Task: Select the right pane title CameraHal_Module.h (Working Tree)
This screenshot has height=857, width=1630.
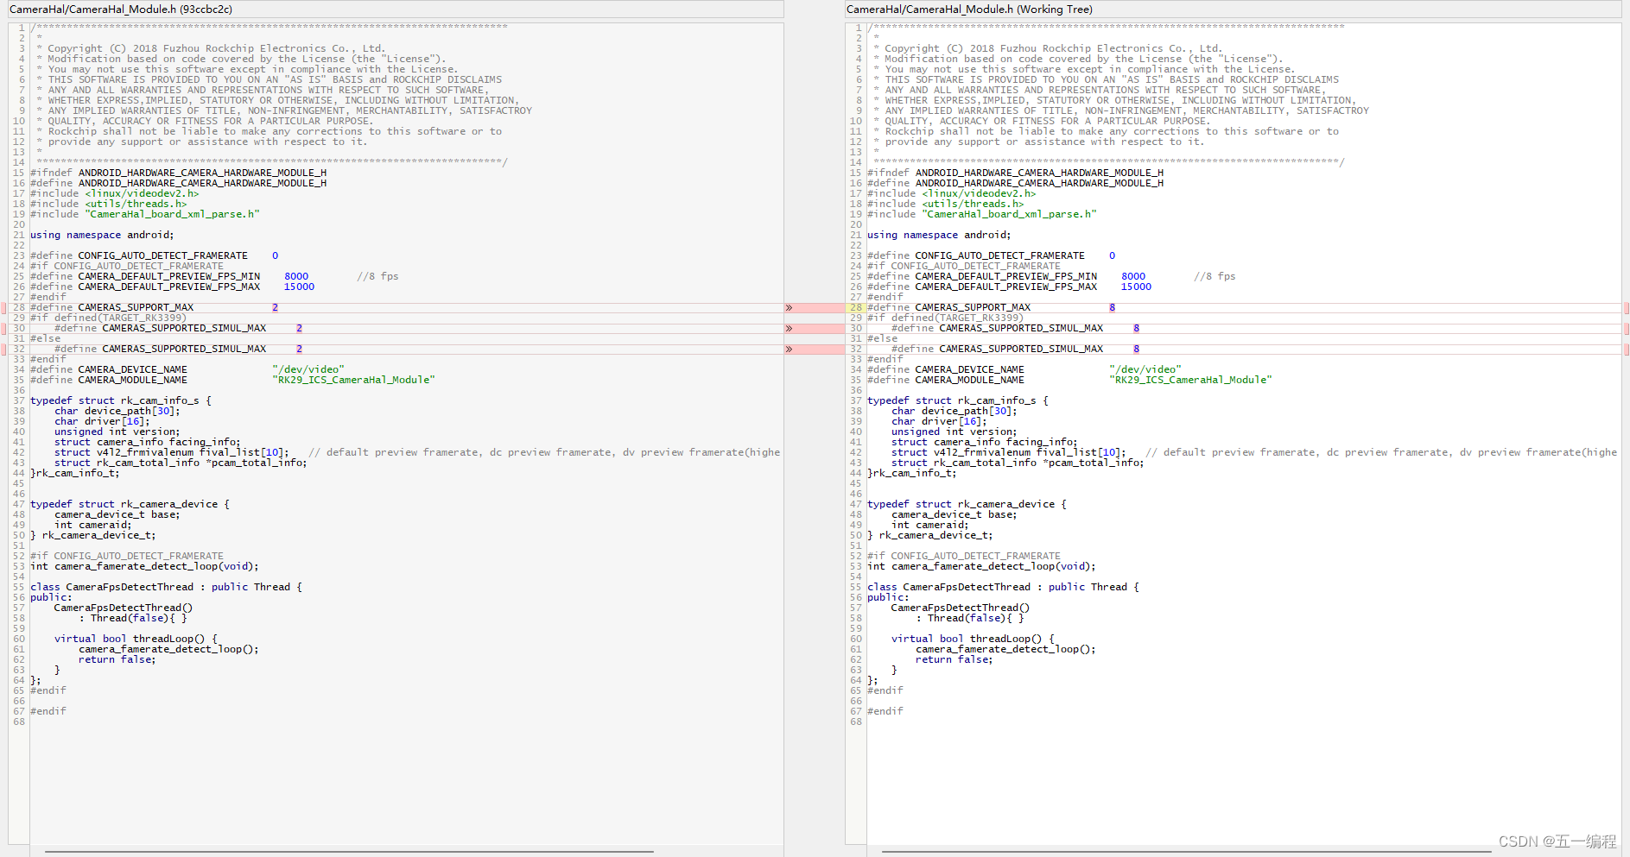Action: (x=969, y=9)
